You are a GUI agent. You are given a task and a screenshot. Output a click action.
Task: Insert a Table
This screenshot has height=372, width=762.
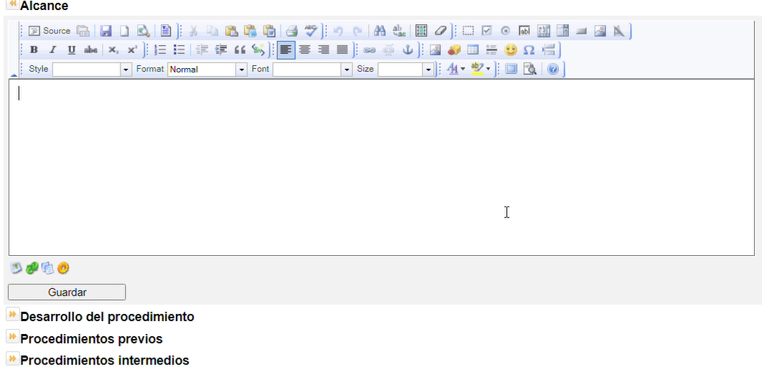pyautogui.click(x=473, y=49)
